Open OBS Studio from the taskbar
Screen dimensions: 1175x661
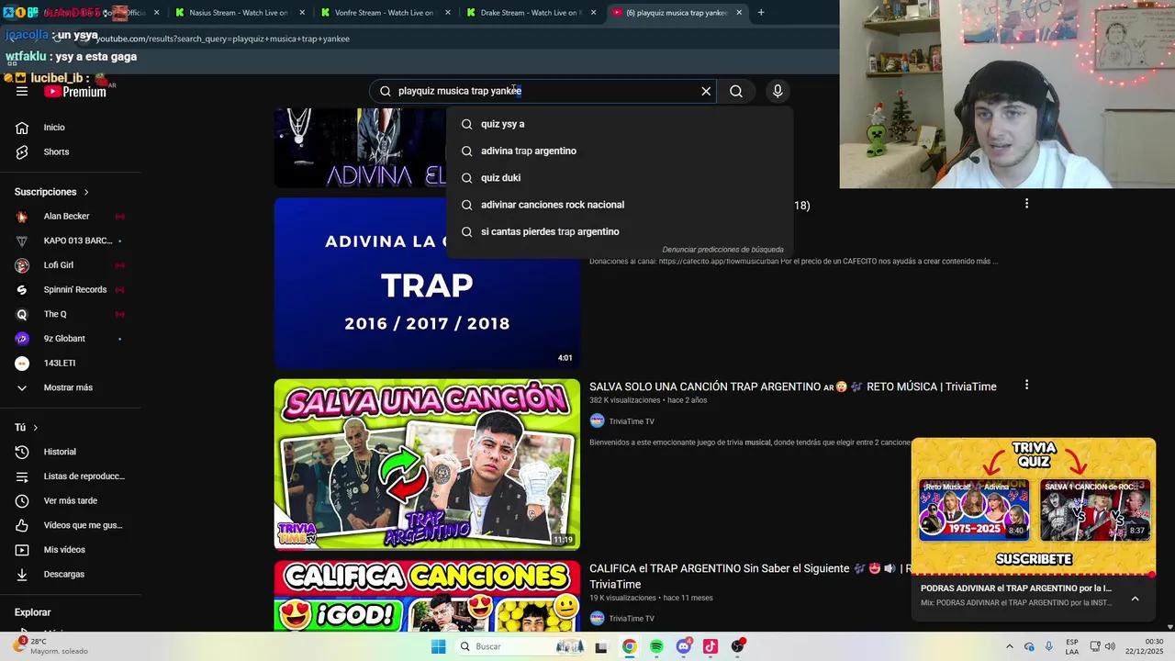[738, 646]
